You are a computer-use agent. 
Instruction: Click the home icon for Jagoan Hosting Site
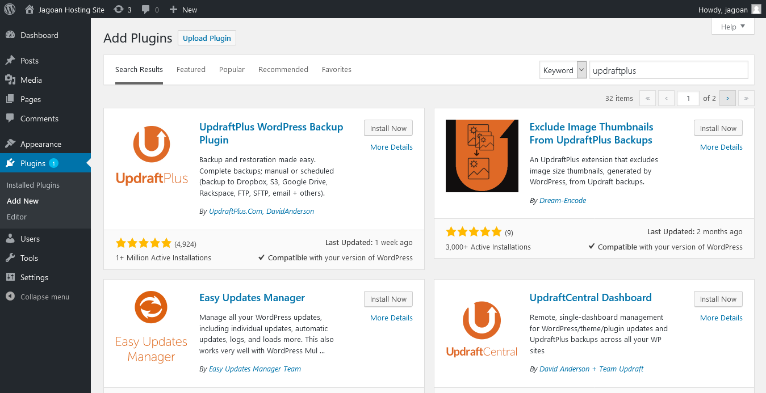[30, 9]
